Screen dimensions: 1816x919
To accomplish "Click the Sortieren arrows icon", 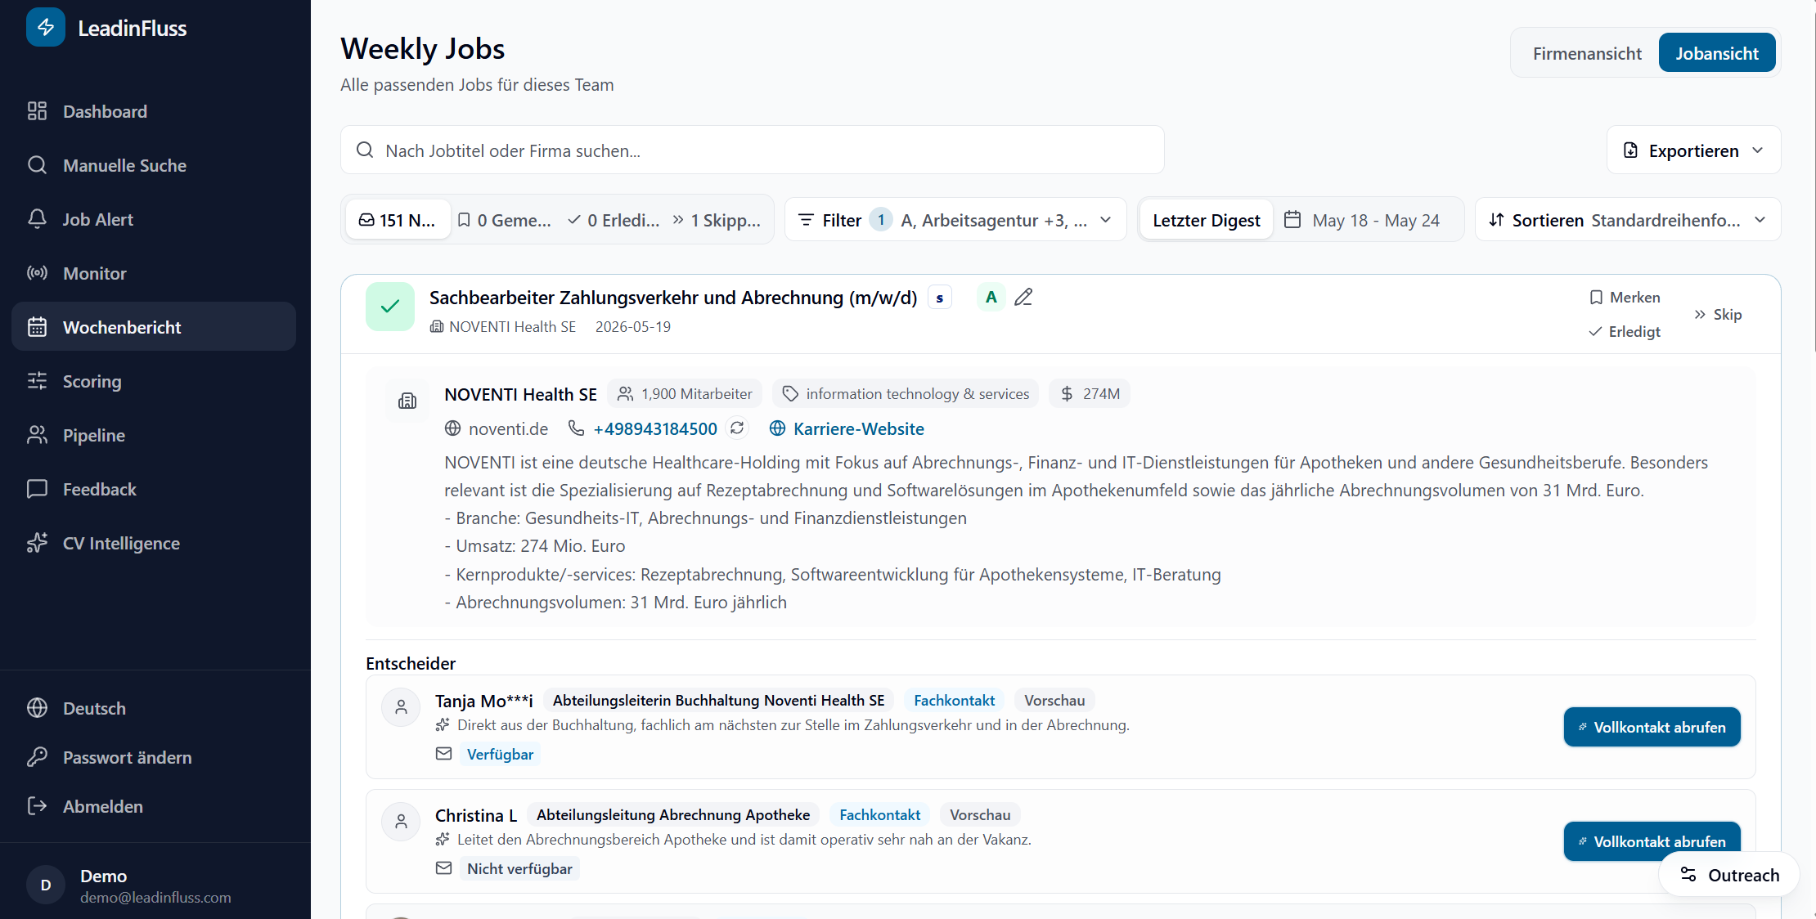I will tap(1496, 220).
